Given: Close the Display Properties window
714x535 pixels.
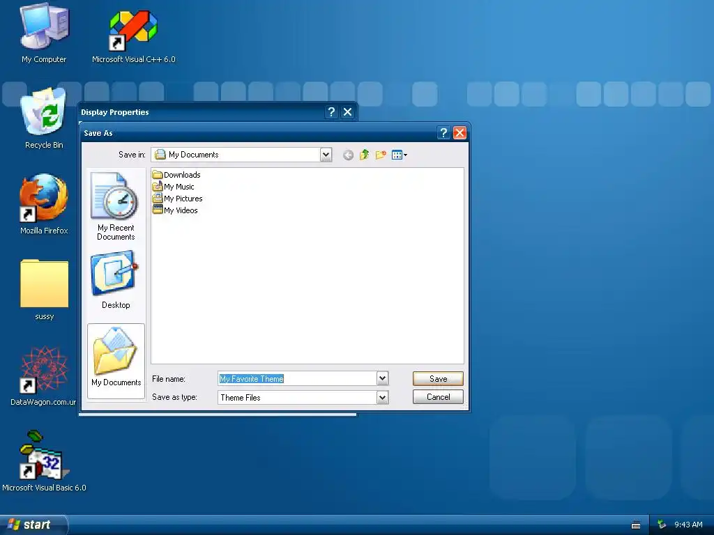Looking at the screenshot, I should click(x=347, y=112).
